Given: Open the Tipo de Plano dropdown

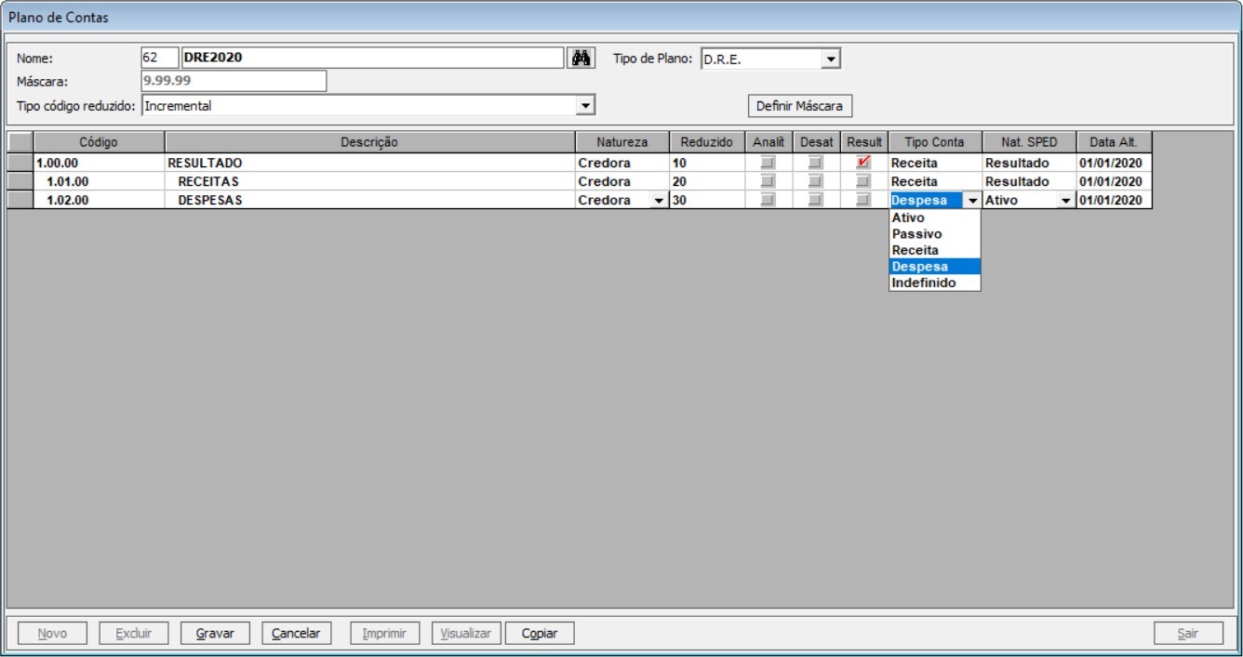Looking at the screenshot, I should point(831,59).
